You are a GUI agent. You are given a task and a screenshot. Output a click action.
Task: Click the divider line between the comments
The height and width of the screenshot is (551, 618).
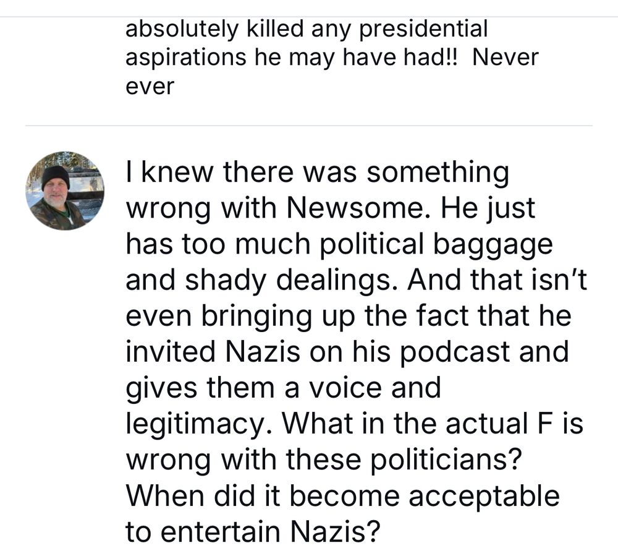click(x=309, y=126)
